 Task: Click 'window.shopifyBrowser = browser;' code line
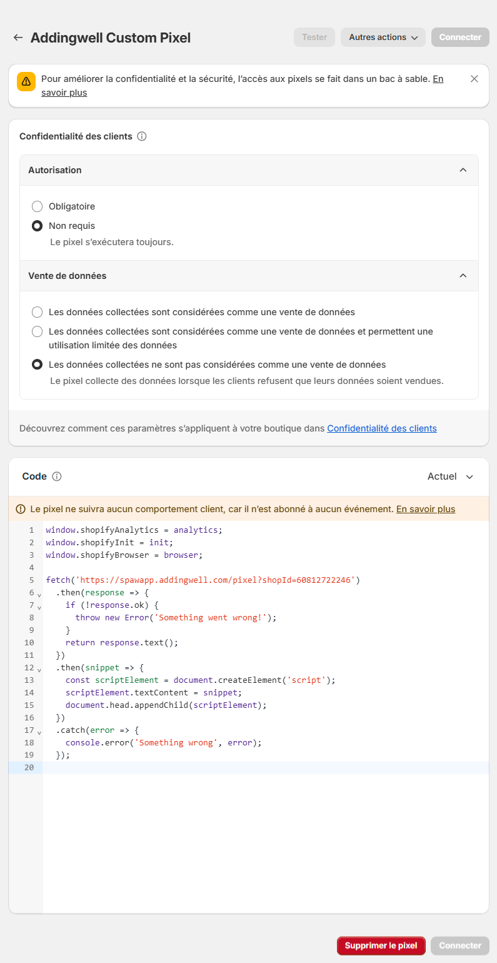124,555
